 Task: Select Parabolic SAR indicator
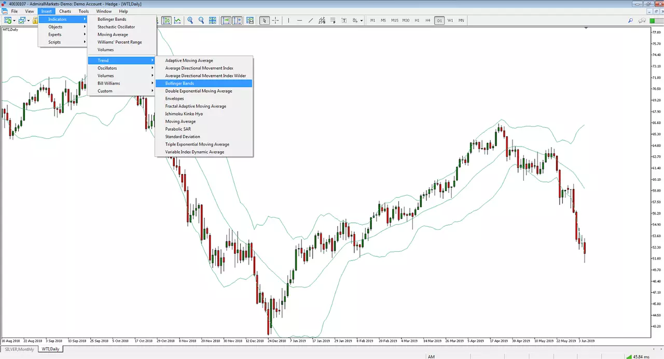click(x=204, y=129)
